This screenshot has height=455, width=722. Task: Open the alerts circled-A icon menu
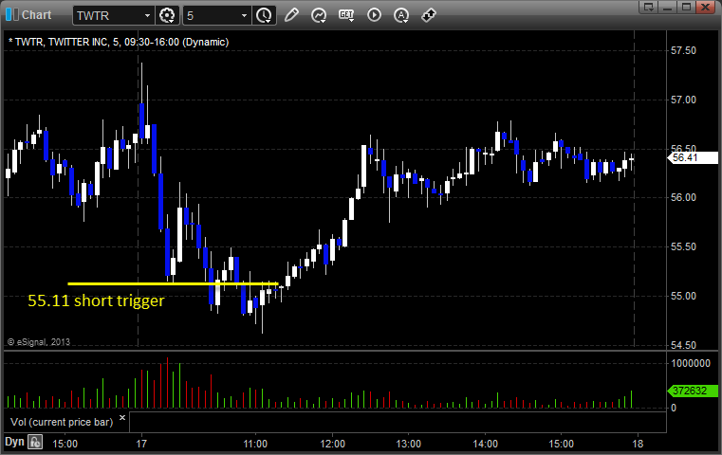(x=401, y=15)
